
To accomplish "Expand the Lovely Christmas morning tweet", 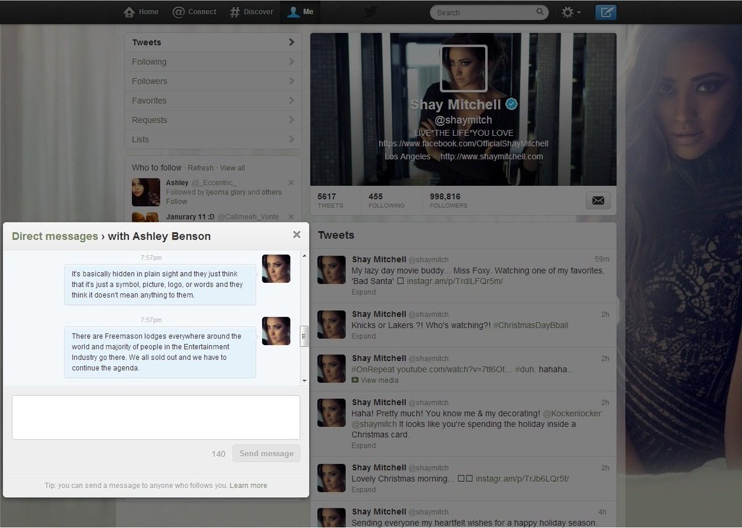I will 364,490.
